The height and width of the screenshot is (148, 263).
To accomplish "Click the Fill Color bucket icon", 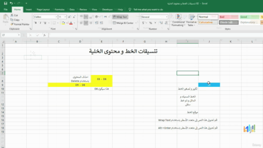I will (63, 23).
